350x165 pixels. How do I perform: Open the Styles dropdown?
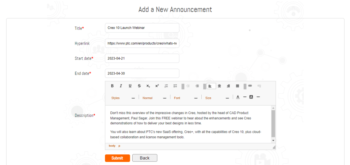coord(123,98)
